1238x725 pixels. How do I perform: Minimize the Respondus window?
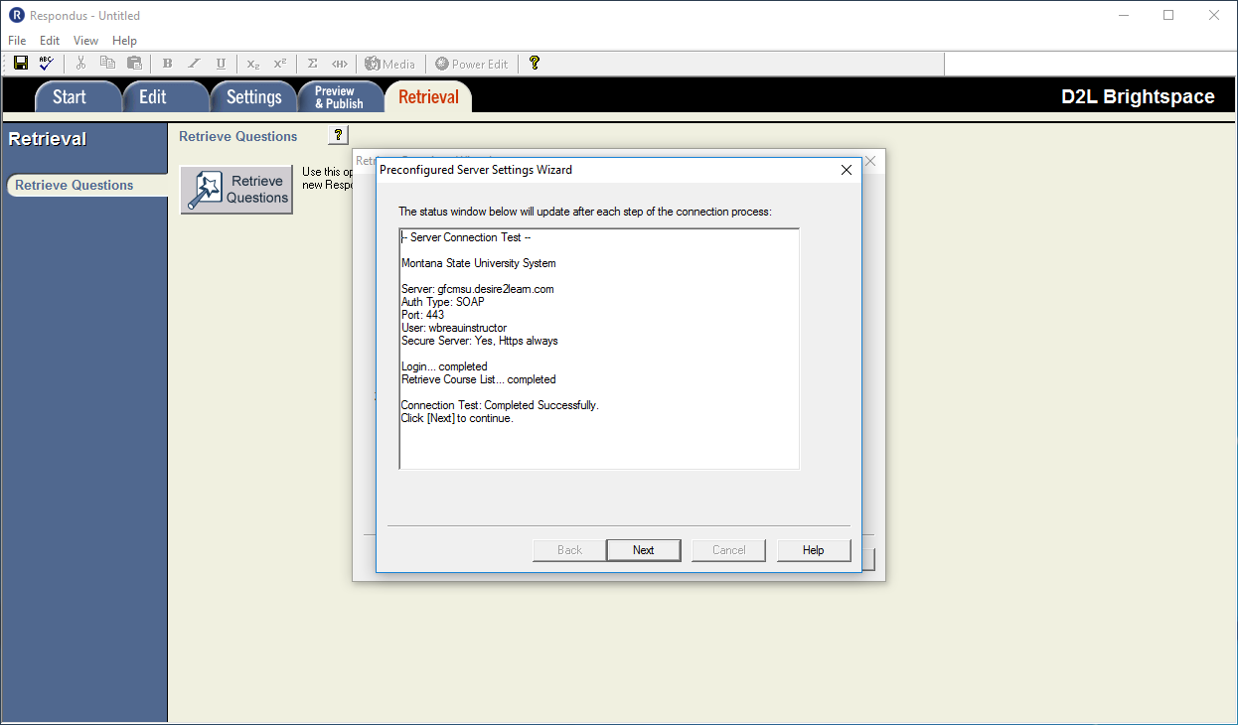(x=1123, y=15)
